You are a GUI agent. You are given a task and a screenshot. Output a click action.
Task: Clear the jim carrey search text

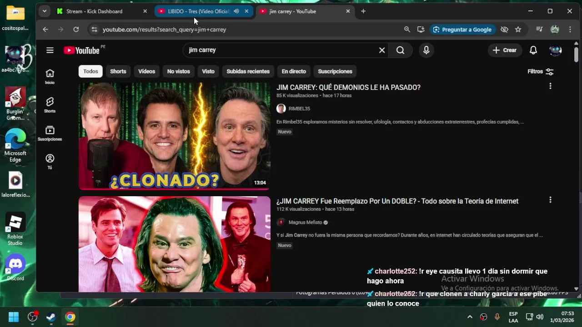382,50
